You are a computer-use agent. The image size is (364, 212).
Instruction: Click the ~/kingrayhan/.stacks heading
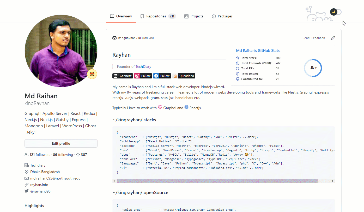(134, 120)
